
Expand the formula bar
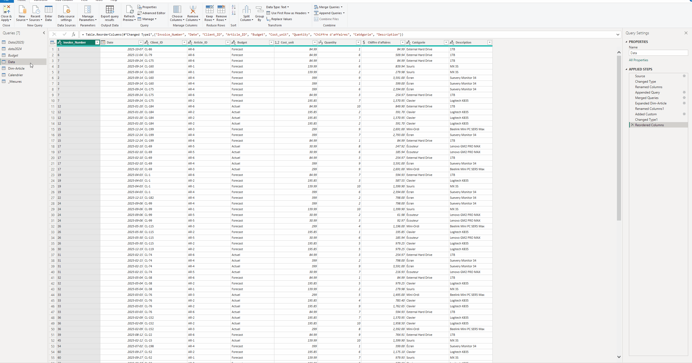pyautogui.click(x=618, y=35)
